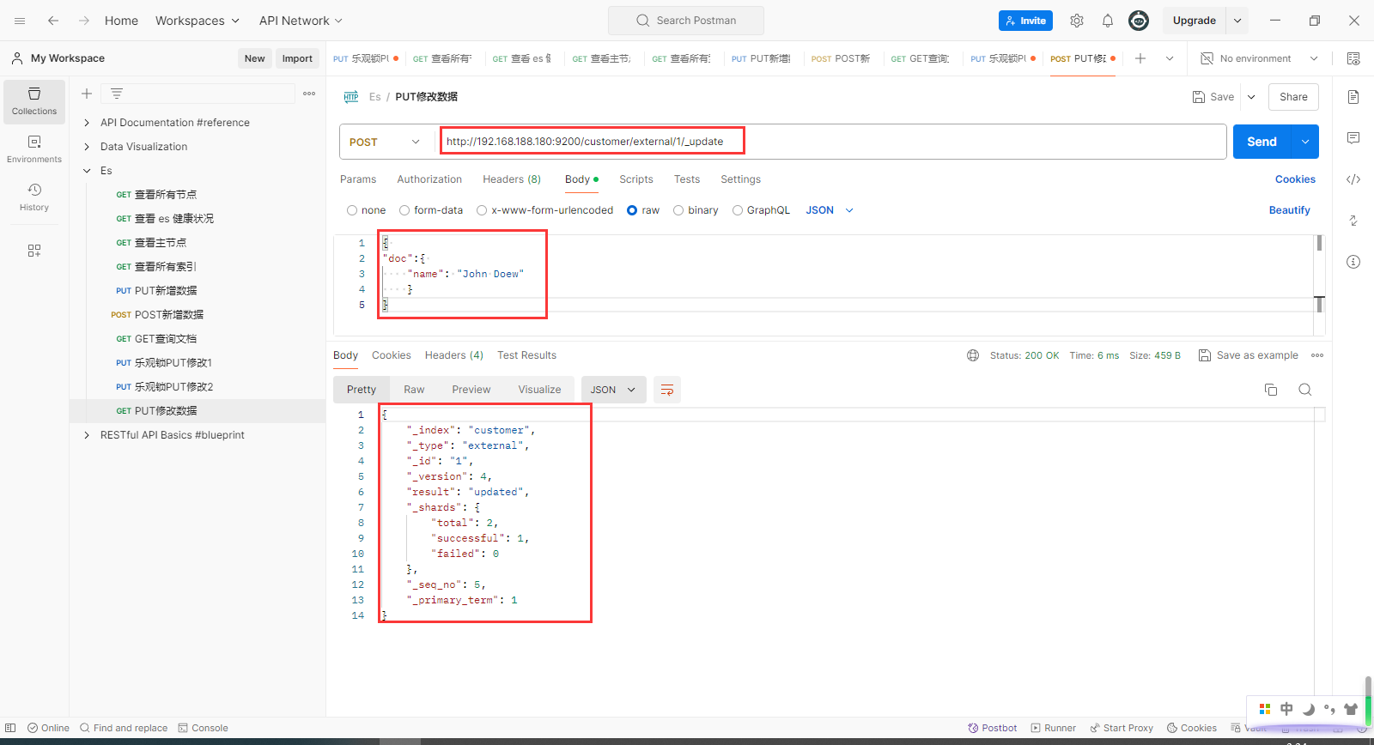Open the configure workspace sidebar icon
1374x745 pixels.
34,251
